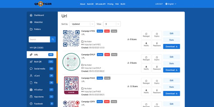
Task: Open Pricing in top navigation
Action: 110,4
